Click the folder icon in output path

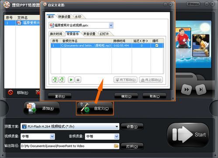click(116, 146)
